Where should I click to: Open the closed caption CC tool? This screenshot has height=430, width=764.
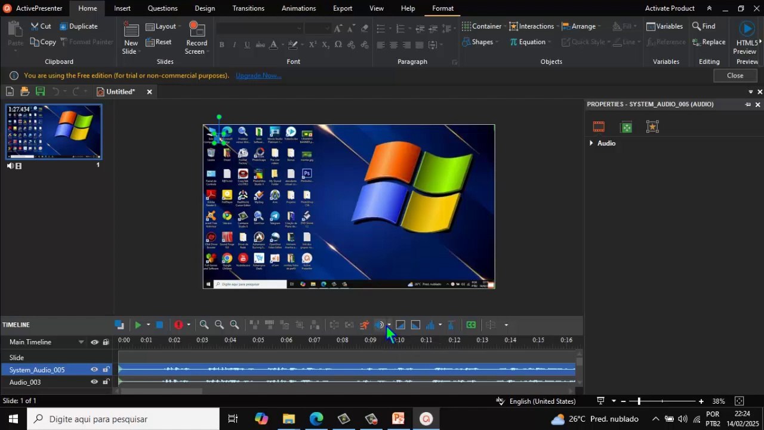point(471,325)
